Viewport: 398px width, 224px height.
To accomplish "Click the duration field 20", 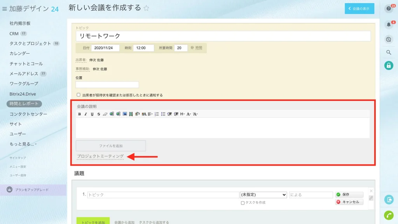I will pyautogui.click(x=181, y=48).
